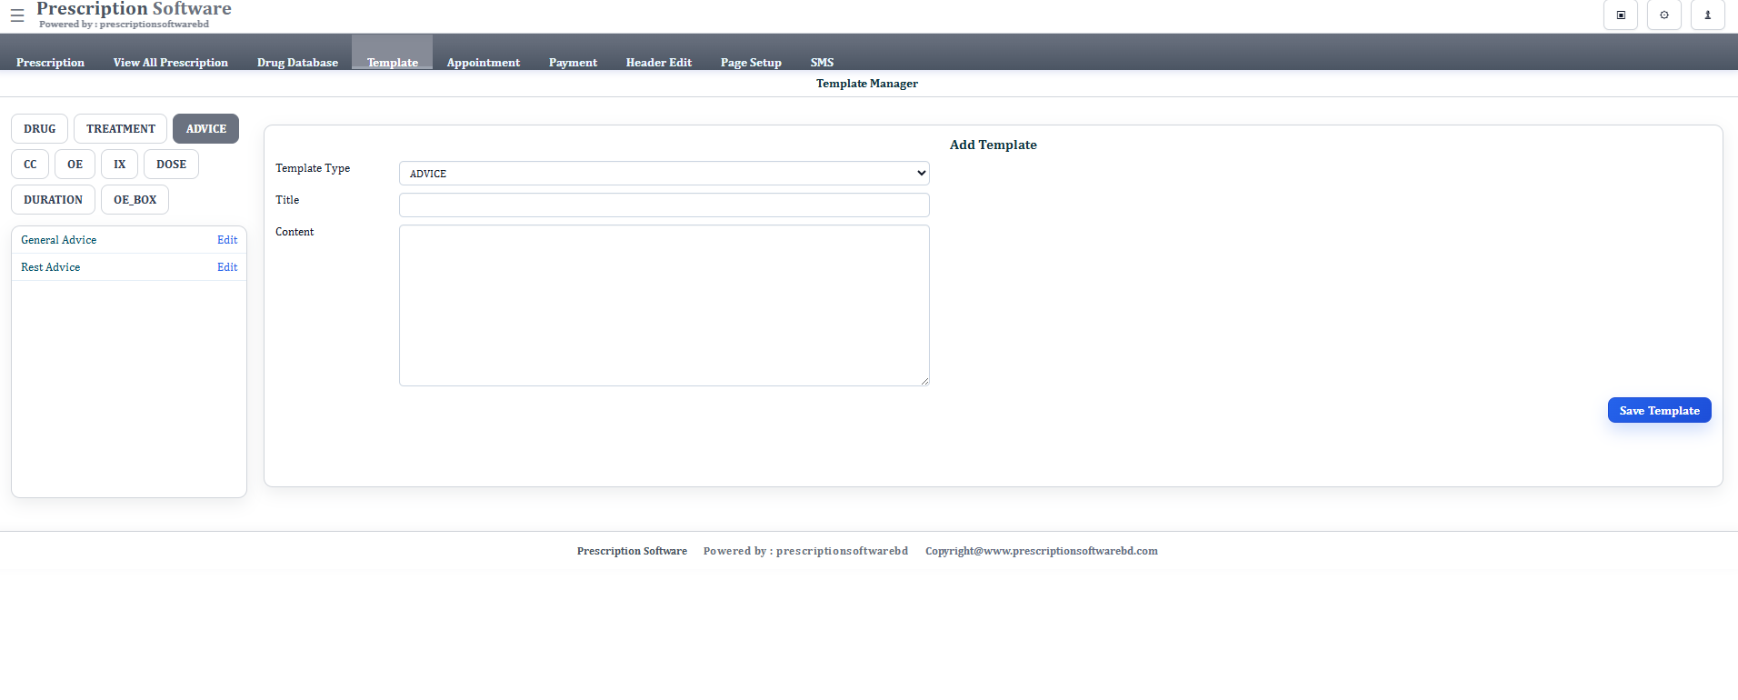Edit the General Advice template
Screen dimensions: 1738x700
click(227, 240)
